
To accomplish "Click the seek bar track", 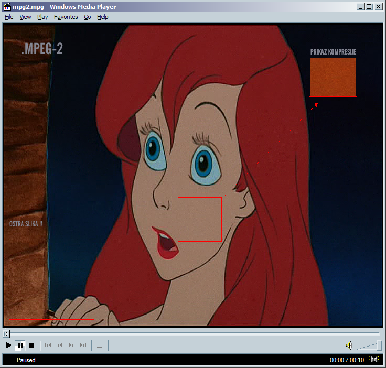I will point(195,334).
